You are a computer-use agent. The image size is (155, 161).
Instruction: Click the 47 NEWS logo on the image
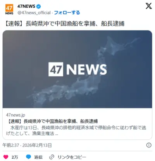coord(77,69)
